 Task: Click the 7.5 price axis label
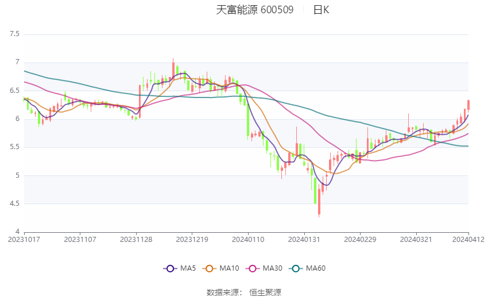coord(14,34)
